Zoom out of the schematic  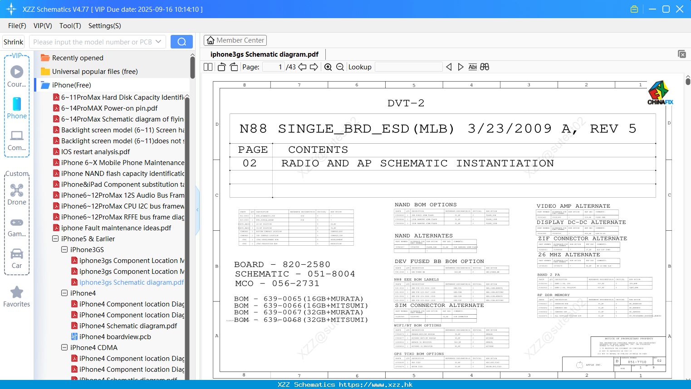point(340,67)
